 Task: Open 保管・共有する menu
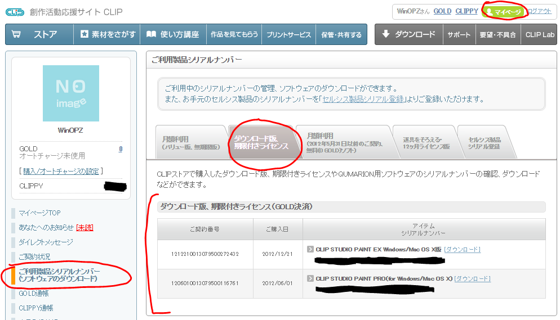click(x=341, y=34)
